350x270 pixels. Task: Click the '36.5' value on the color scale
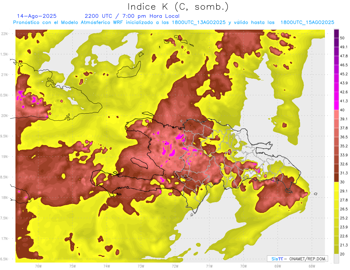[344, 137]
